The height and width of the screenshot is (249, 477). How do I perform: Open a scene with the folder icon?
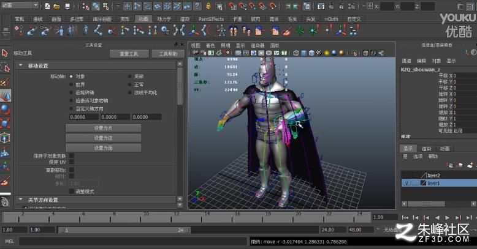[x=56, y=6]
